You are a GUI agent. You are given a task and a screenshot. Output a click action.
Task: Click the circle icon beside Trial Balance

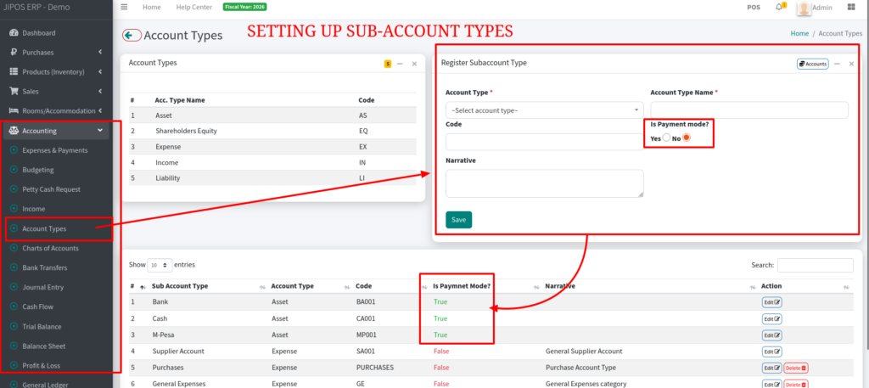14,327
